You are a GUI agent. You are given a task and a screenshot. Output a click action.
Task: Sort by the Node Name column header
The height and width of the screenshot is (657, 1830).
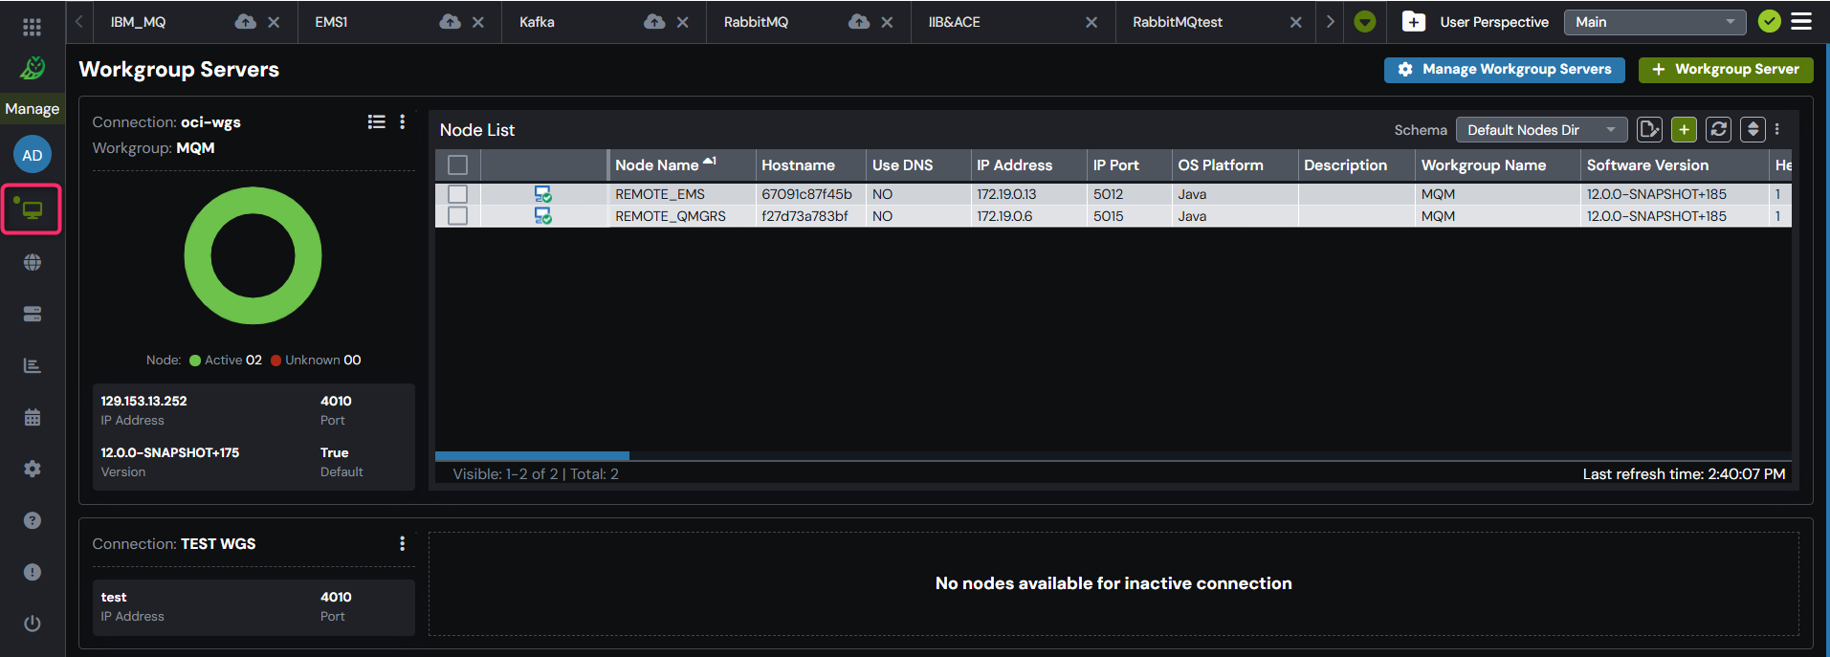pos(681,165)
